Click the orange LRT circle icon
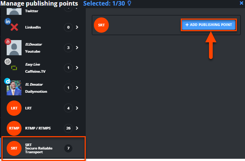 click(14, 108)
